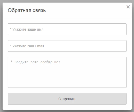
Task: Place cursor in the name input box
Action: (67, 29)
